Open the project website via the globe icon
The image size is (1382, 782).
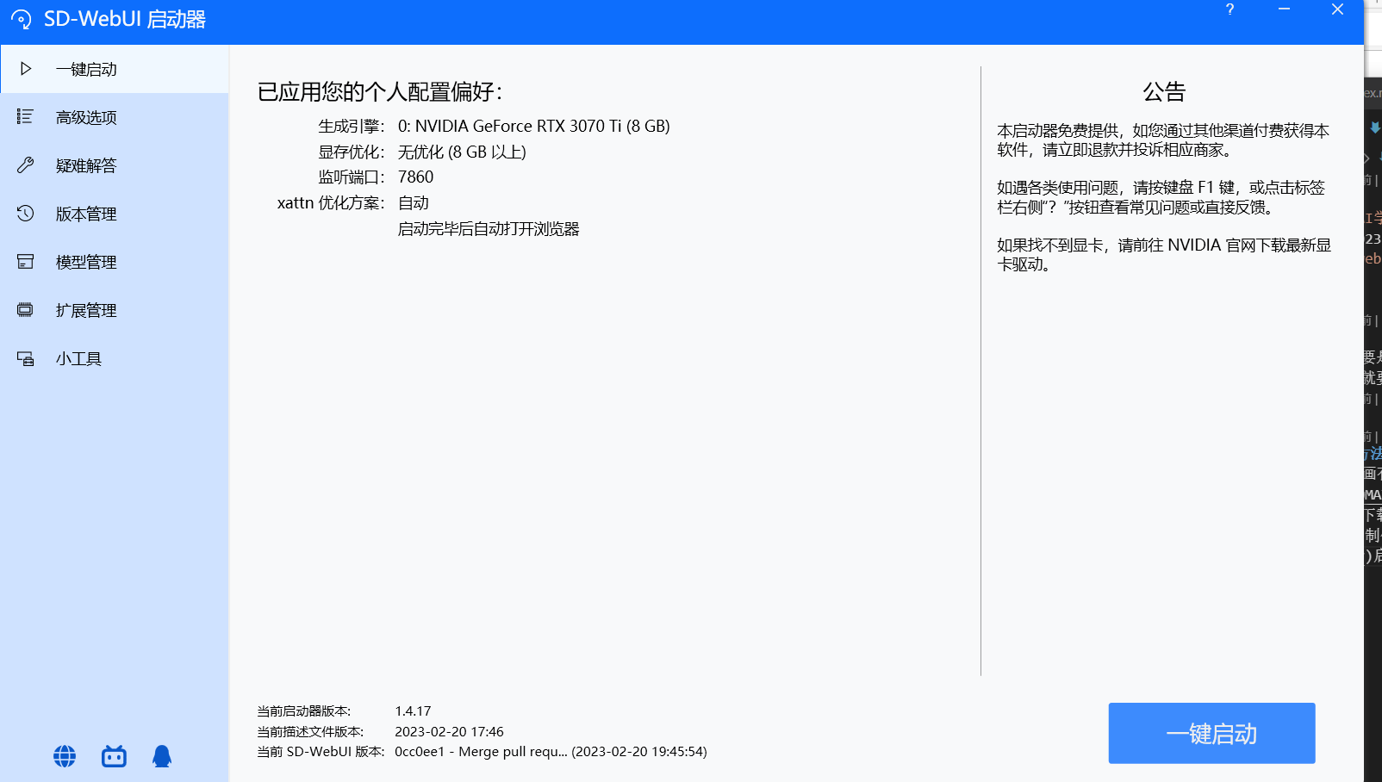point(63,756)
